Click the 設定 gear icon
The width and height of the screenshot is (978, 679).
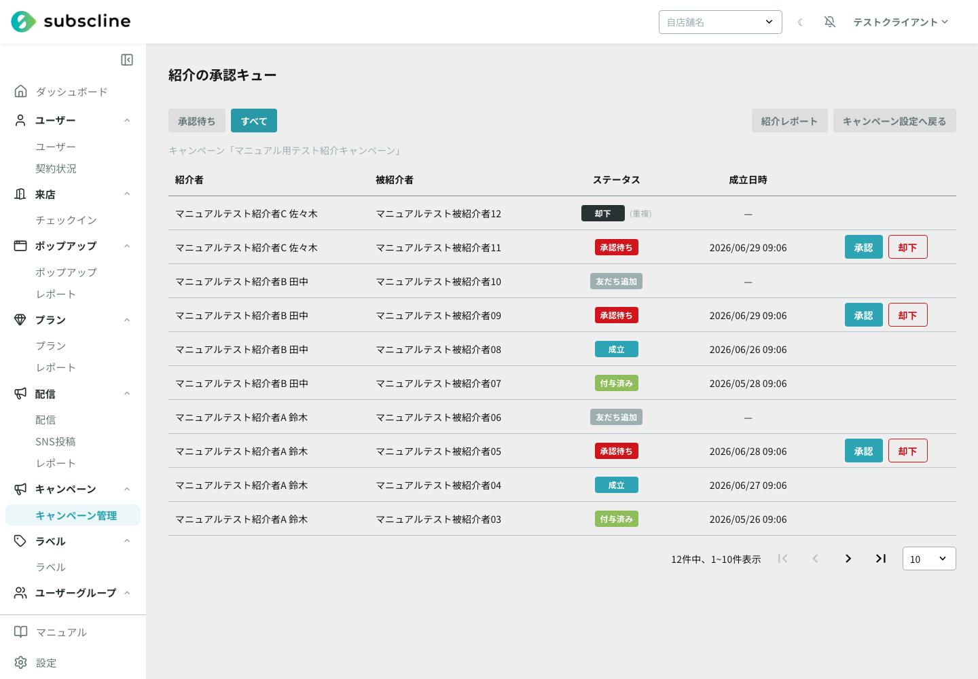tap(21, 663)
